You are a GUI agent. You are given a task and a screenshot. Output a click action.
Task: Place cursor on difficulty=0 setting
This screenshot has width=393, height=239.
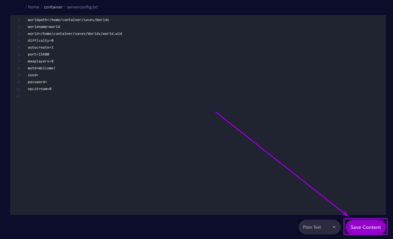coord(41,40)
